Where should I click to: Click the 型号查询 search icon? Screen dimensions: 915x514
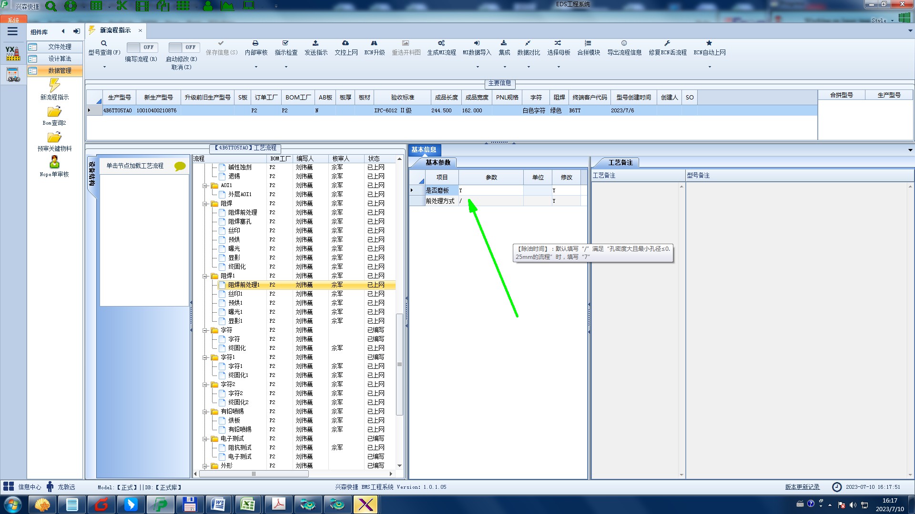104,43
